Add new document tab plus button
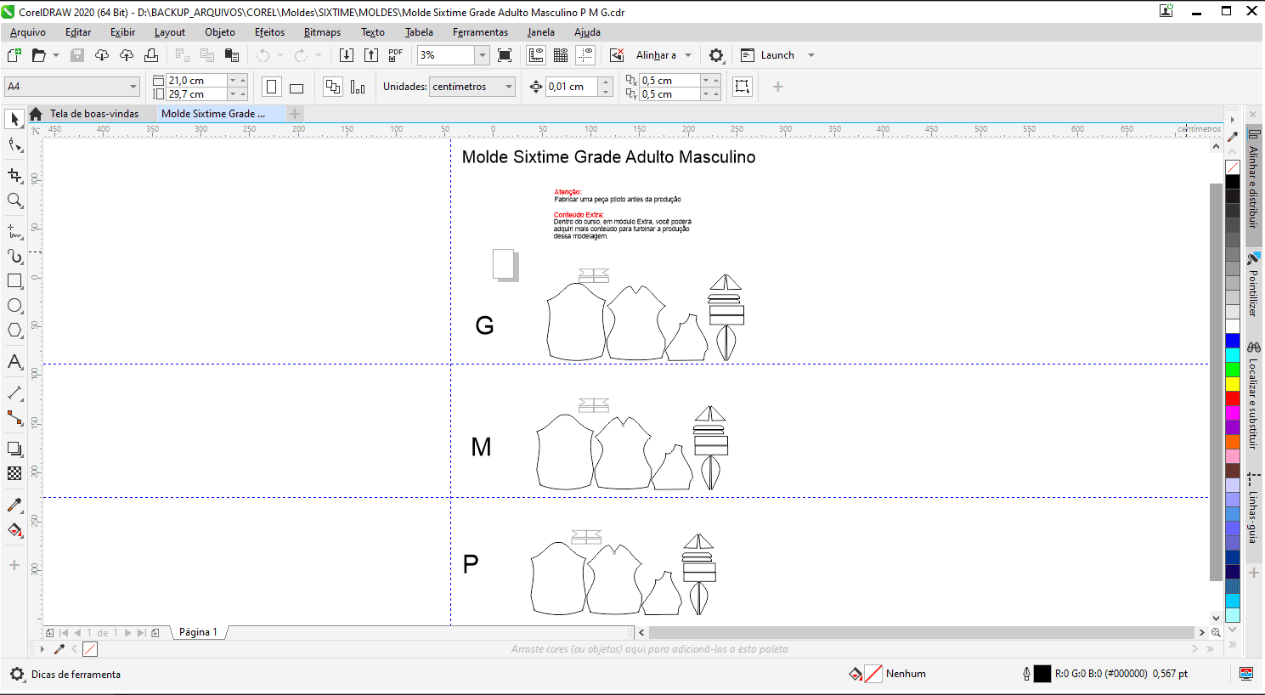Screen dimensions: 1265x695 click(x=295, y=114)
